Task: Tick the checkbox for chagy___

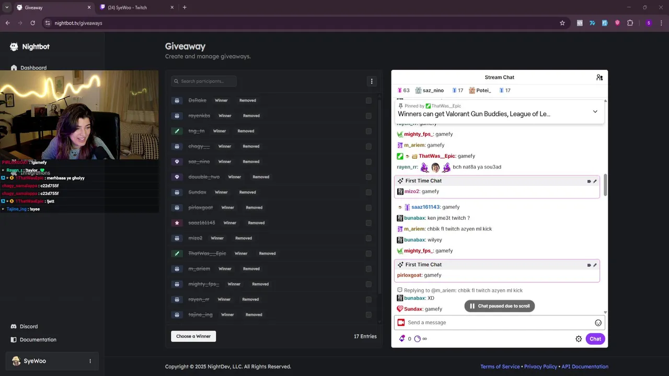Action: point(368,146)
